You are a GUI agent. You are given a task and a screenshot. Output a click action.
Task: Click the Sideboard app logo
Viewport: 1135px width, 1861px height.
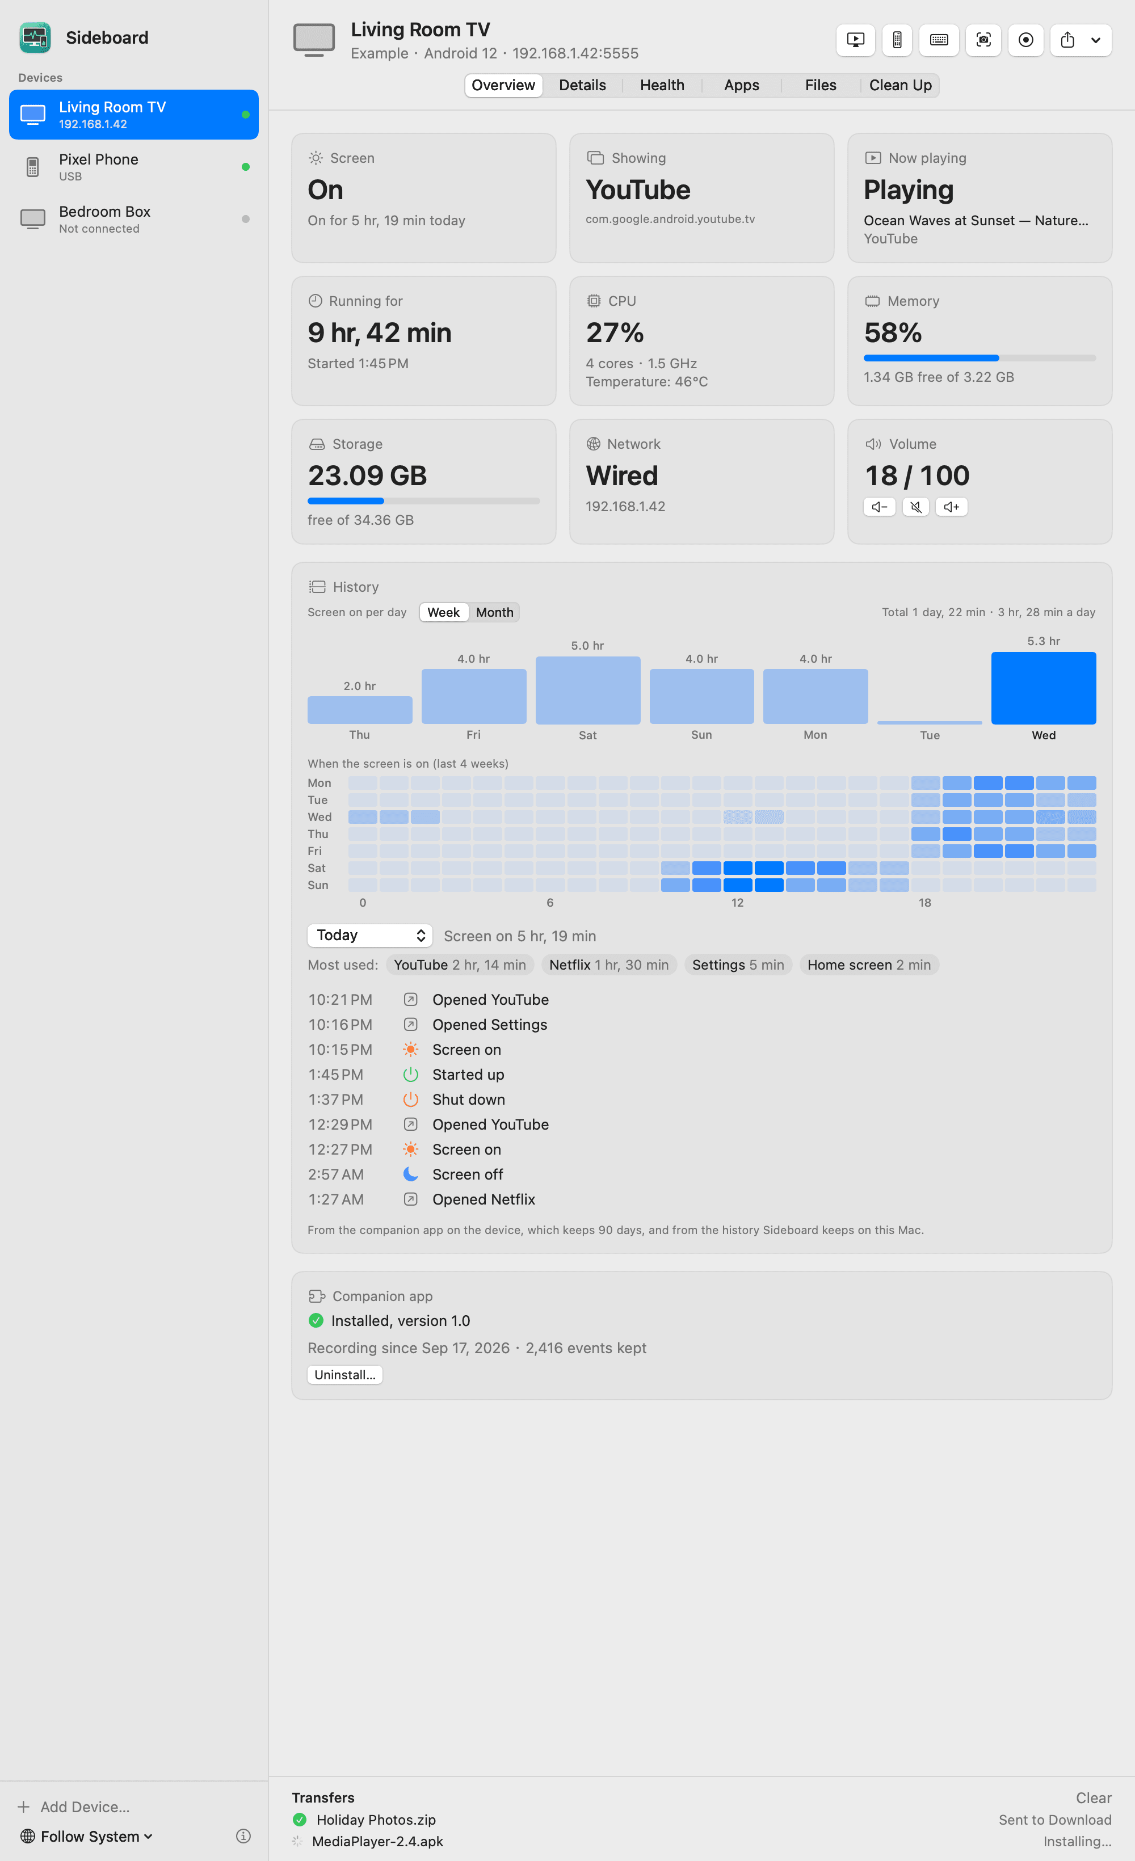tap(35, 38)
